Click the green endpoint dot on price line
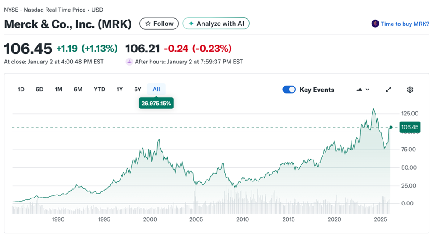Image resolution: width=436 pixels, height=240 pixels. coord(391,127)
